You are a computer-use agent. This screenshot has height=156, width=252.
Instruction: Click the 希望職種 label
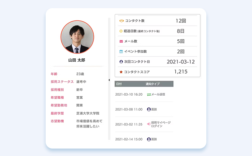(x=57, y=97)
